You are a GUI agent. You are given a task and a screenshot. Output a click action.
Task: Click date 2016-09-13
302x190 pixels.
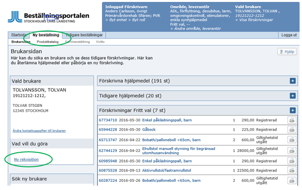pos(129,170)
